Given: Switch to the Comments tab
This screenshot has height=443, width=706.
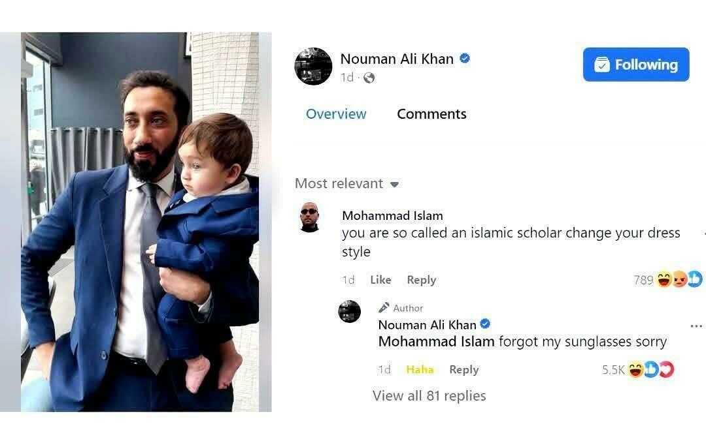Looking at the screenshot, I should coord(431,114).
